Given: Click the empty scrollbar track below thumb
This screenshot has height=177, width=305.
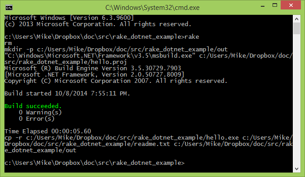Looking at the screenshot, I should (x=296, y=100).
